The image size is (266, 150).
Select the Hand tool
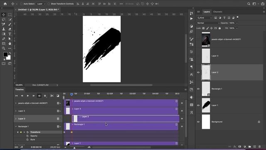coord(10,43)
